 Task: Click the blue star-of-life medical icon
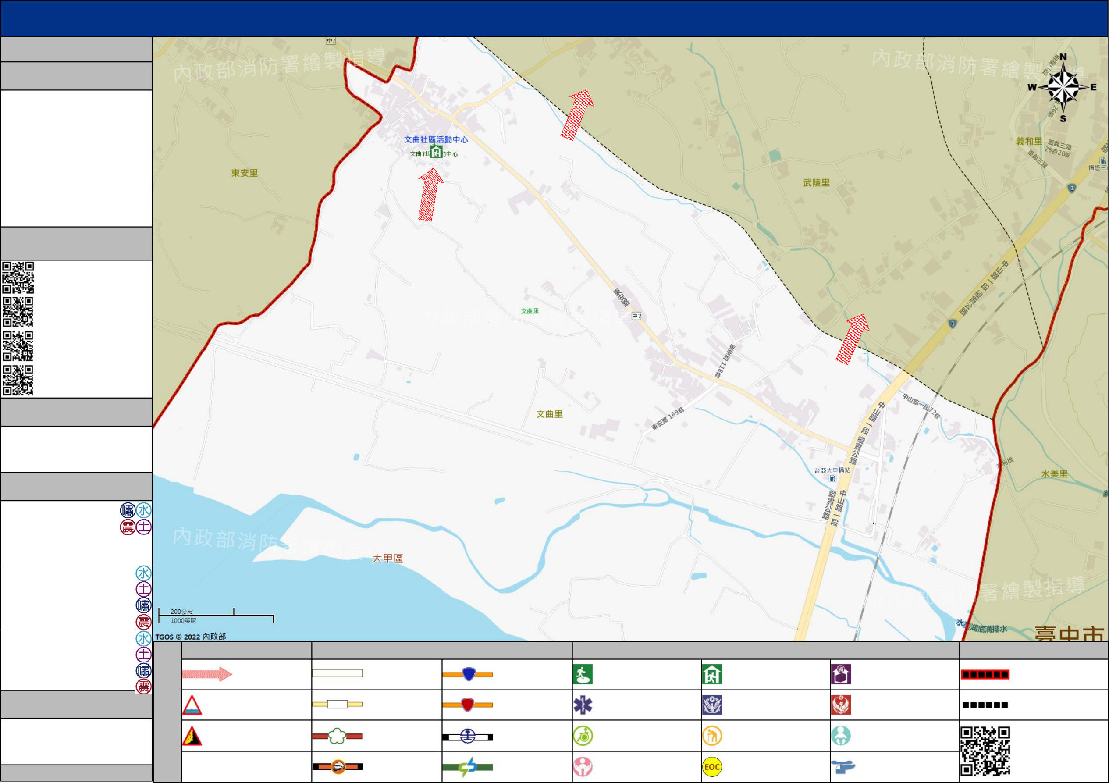[x=583, y=705]
